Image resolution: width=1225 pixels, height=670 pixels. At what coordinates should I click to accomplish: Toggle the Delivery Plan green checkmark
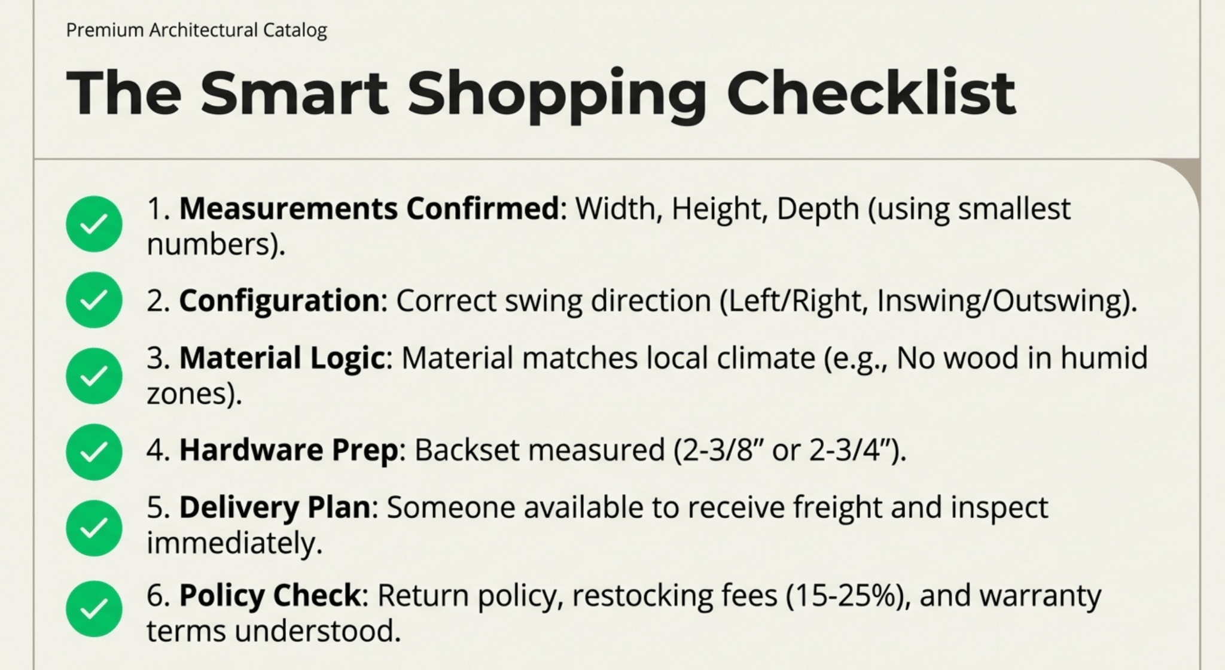pyautogui.click(x=94, y=528)
